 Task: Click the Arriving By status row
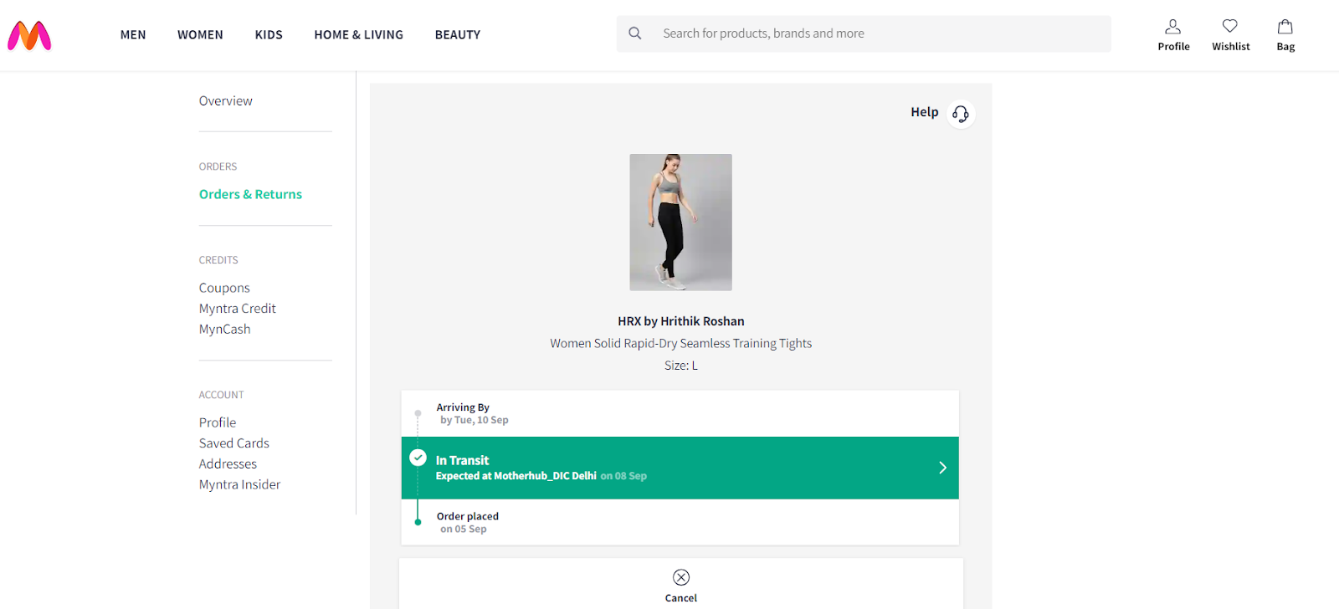click(680, 414)
